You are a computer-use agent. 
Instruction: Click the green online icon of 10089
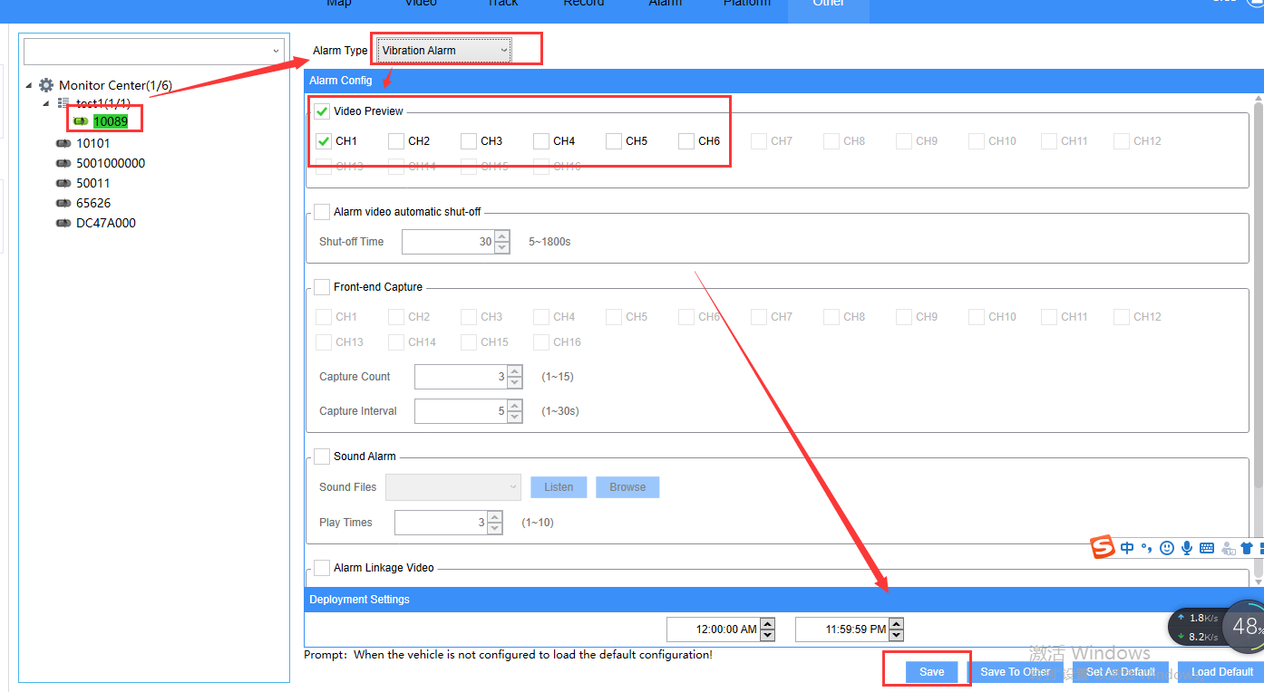pyautogui.click(x=81, y=121)
